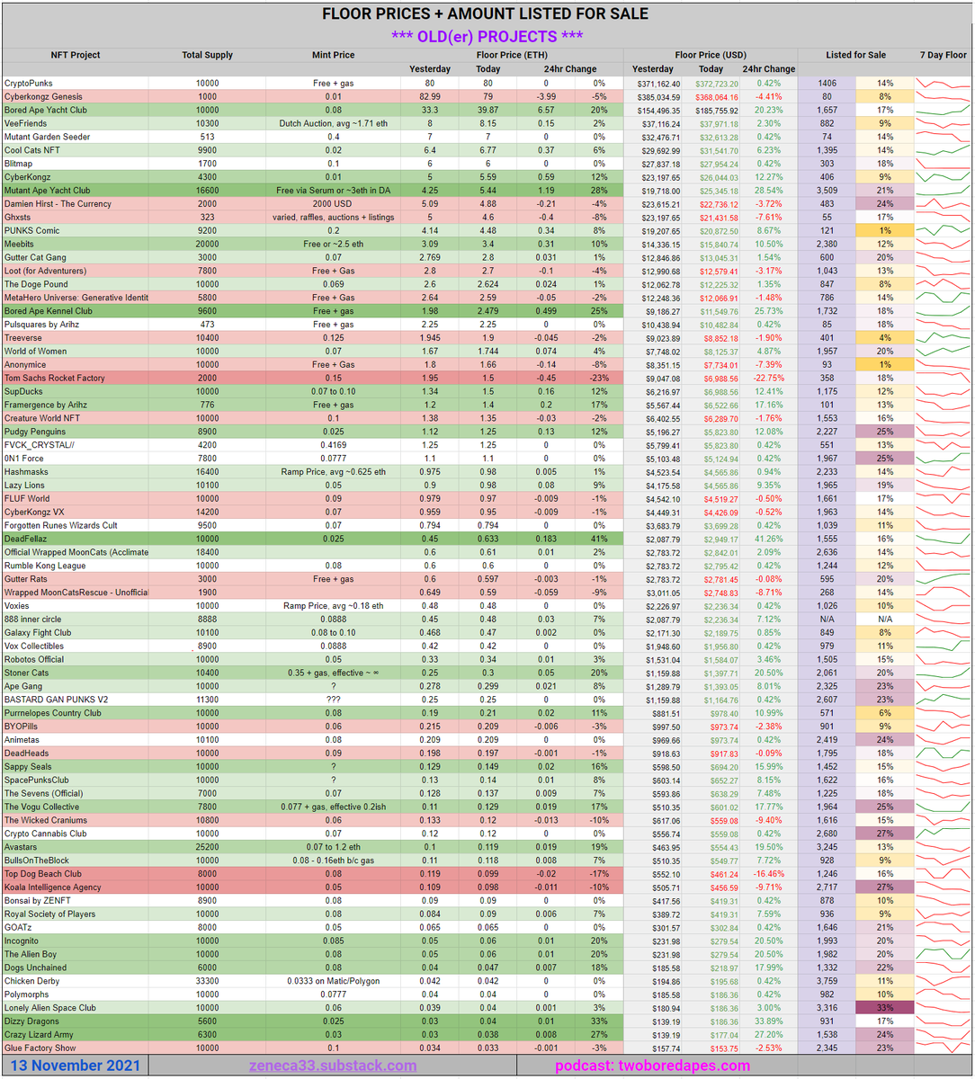Select Chicken Derby Matic/Polygon mint price
The height and width of the screenshot is (1079, 975).
pyautogui.click(x=333, y=981)
